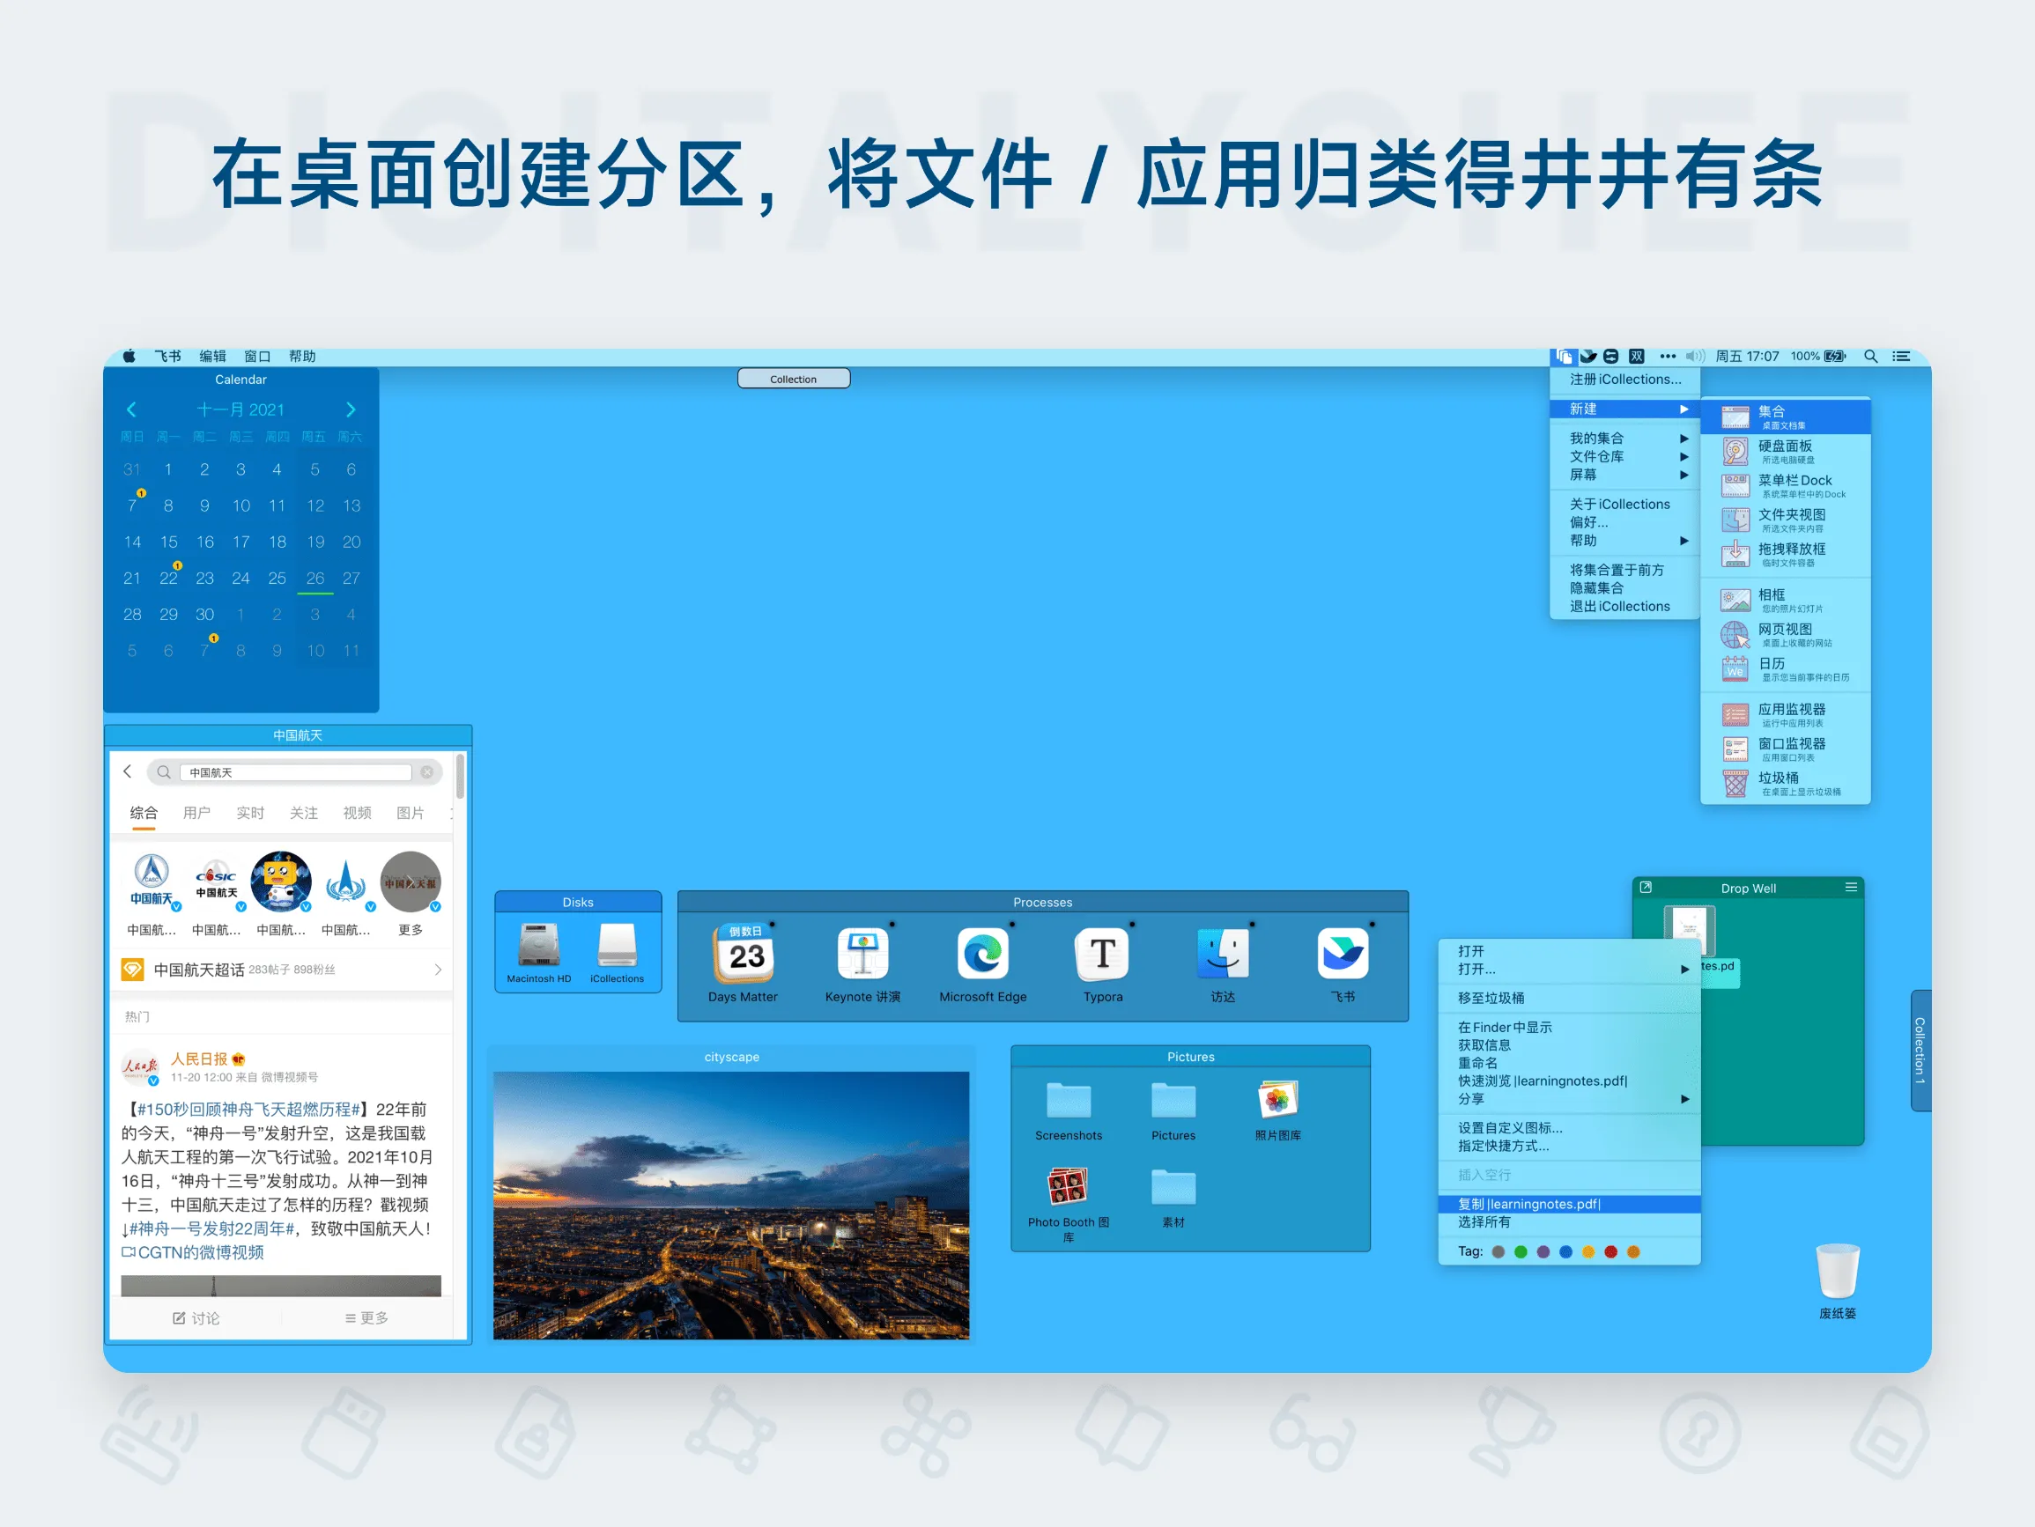Open the Microsoft Edge icon in Processes
The height and width of the screenshot is (1527, 2035).
pyautogui.click(x=982, y=953)
